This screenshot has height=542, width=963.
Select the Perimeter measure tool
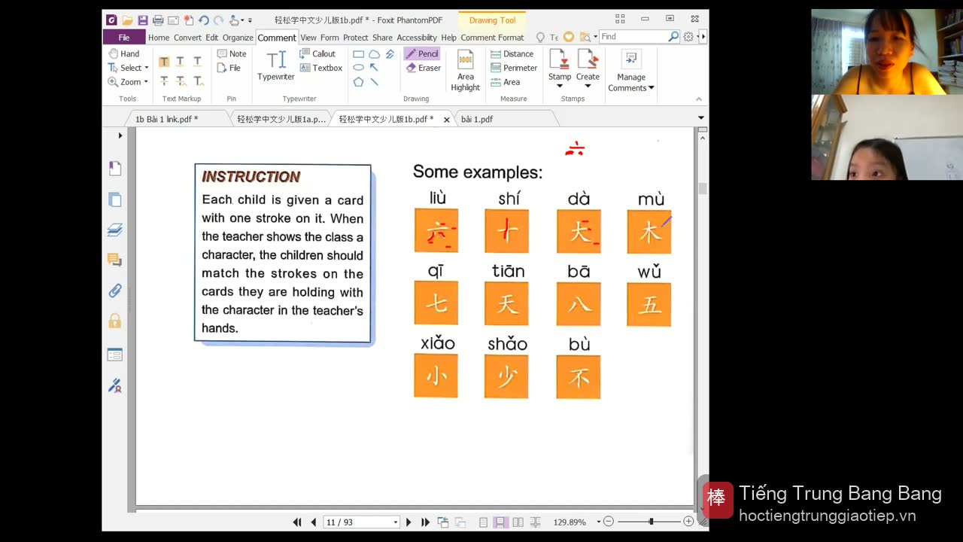point(514,68)
